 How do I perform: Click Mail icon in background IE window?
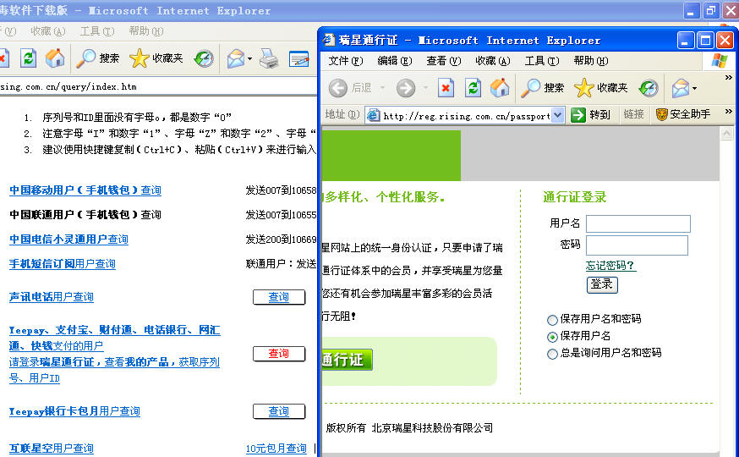[x=236, y=59]
